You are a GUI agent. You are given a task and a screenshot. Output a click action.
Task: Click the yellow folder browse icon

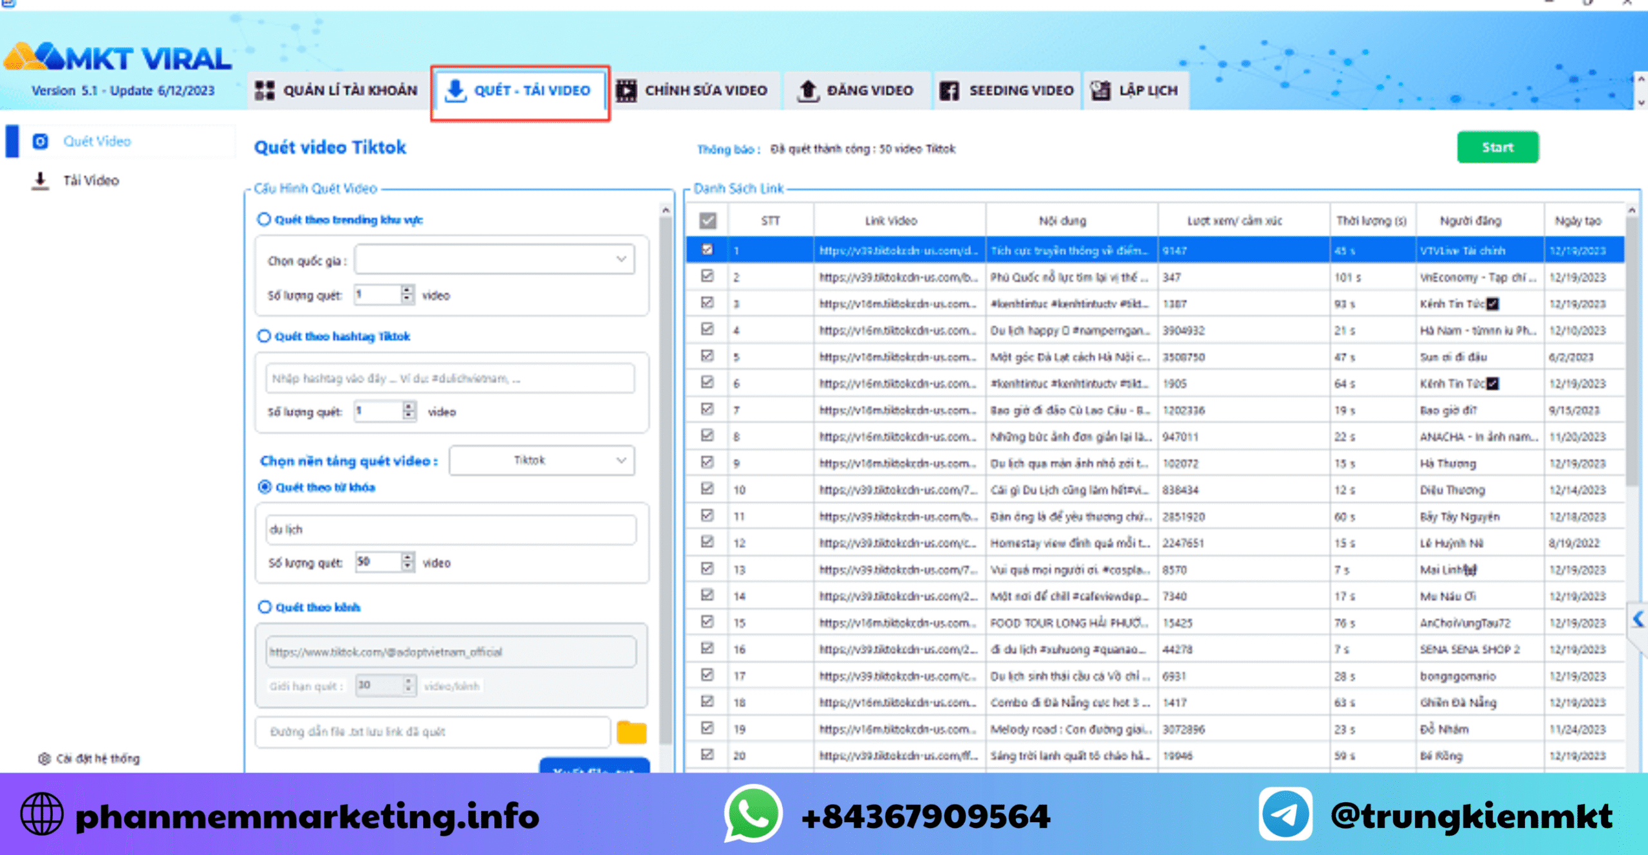coord(632,732)
